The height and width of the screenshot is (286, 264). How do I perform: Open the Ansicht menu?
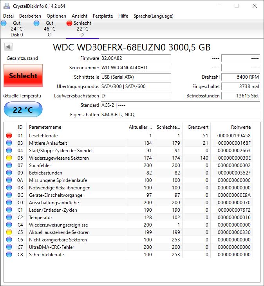tap(80, 16)
